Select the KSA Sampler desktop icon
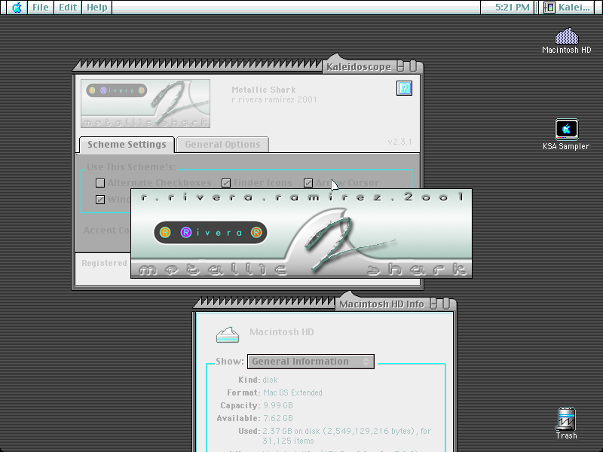Screen dimensions: 603x452 [566, 135]
